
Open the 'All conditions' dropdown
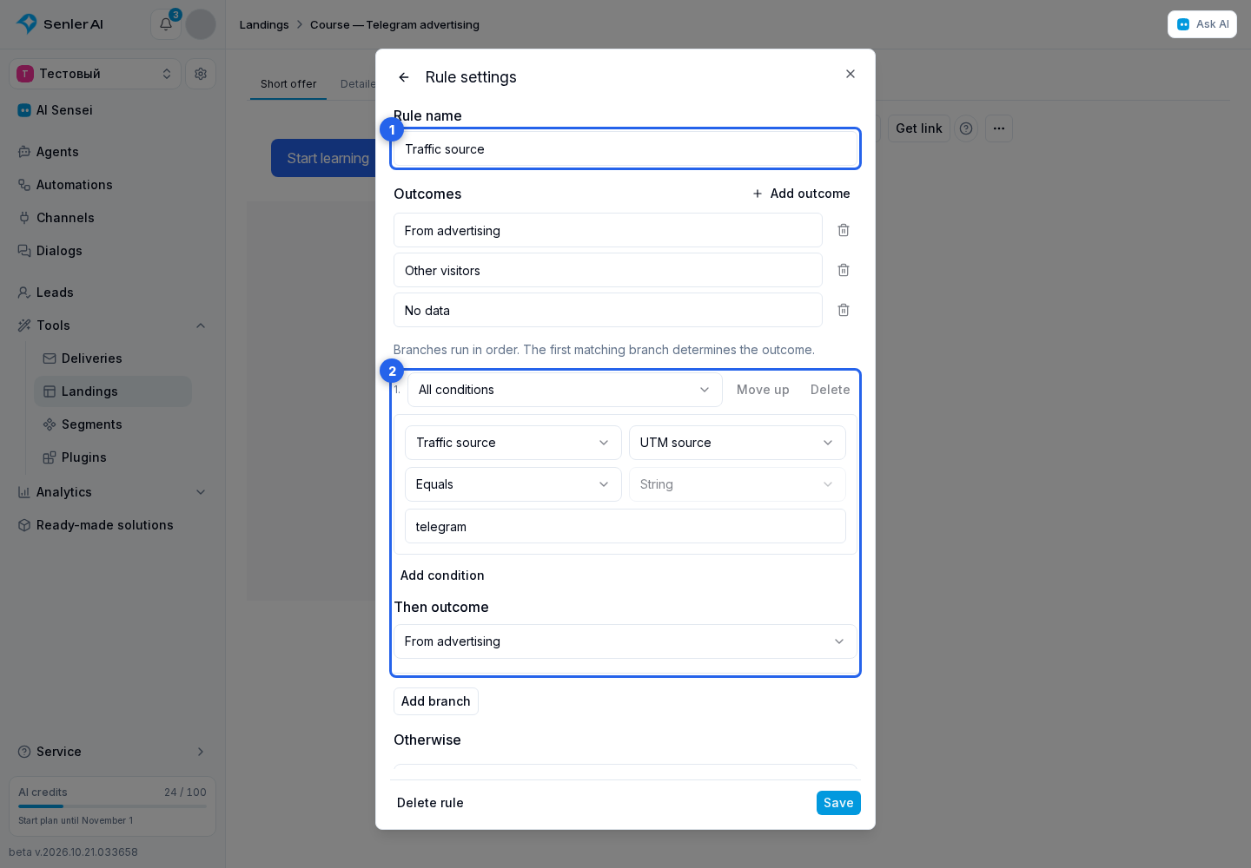[565, 390]
